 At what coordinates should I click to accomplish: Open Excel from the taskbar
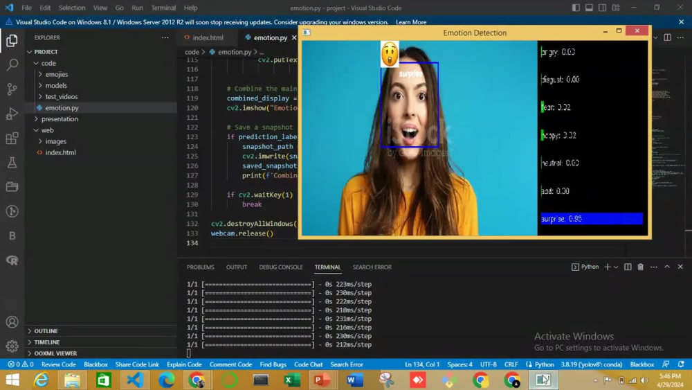[292, 380]
